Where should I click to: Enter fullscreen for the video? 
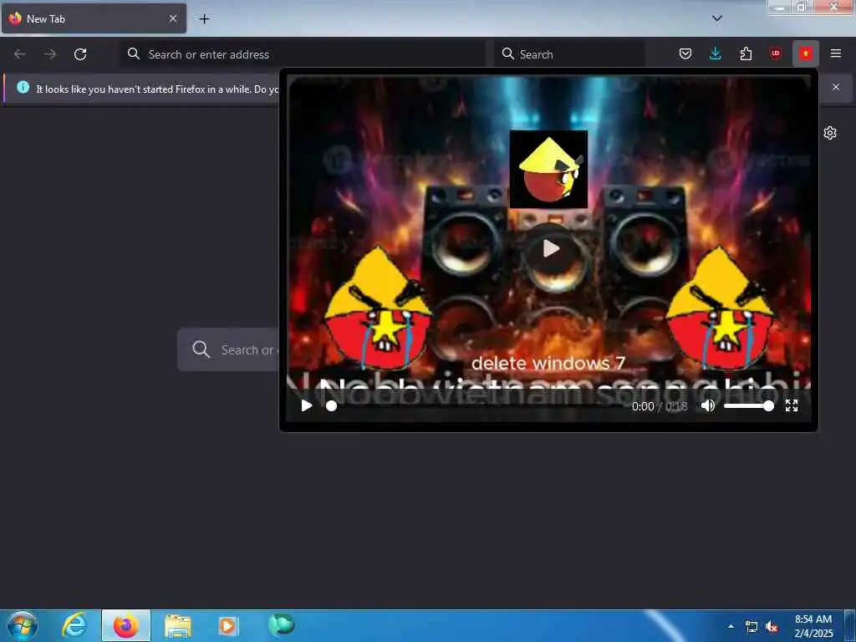(792, 405)
